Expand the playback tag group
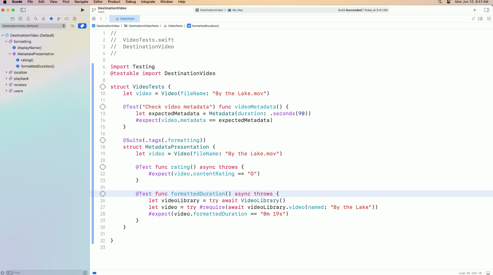 (x=6, y=79)
